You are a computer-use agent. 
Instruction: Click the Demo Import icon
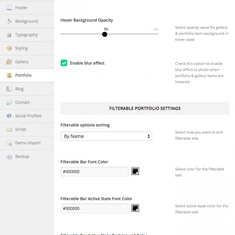coord(9,143)
